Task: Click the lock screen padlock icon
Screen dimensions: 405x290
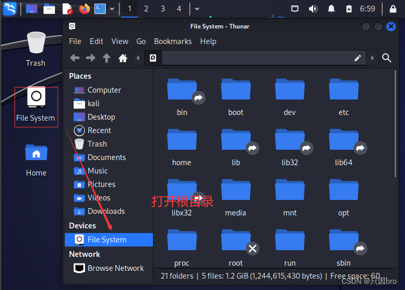Action: tap(393, 9)
